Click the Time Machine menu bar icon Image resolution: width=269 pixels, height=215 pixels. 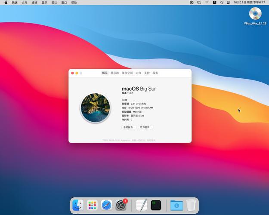pos(192,3)
